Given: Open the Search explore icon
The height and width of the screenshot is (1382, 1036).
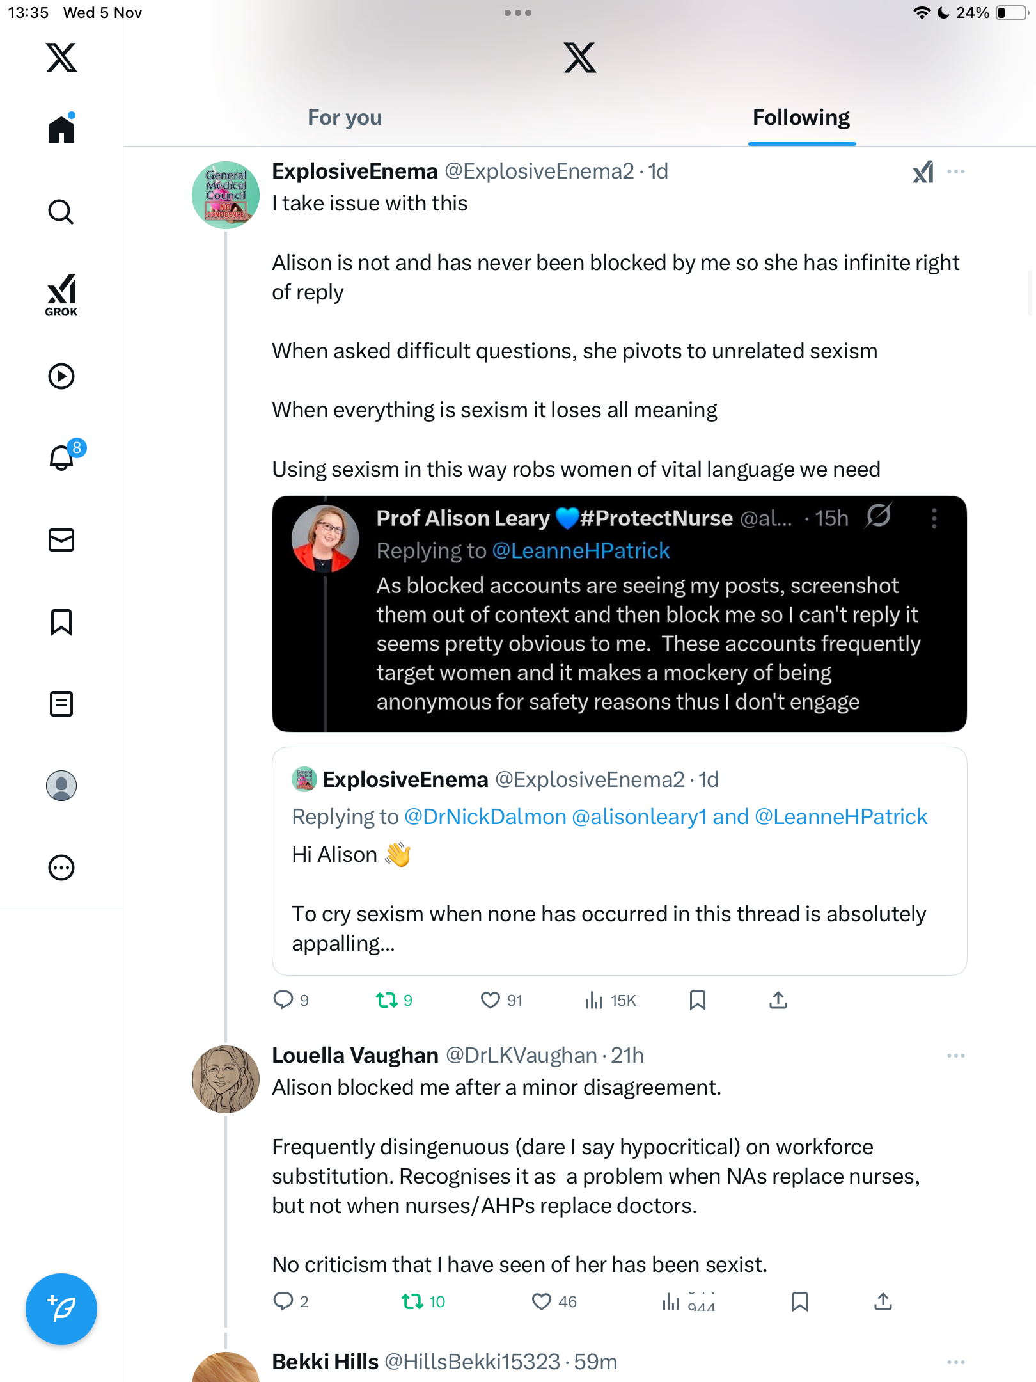Looking at the screenshot, I should (61, 212).
